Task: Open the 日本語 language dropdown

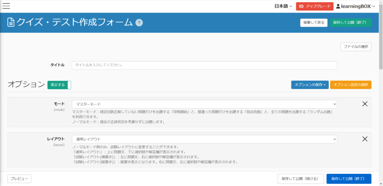Action: 283,6
